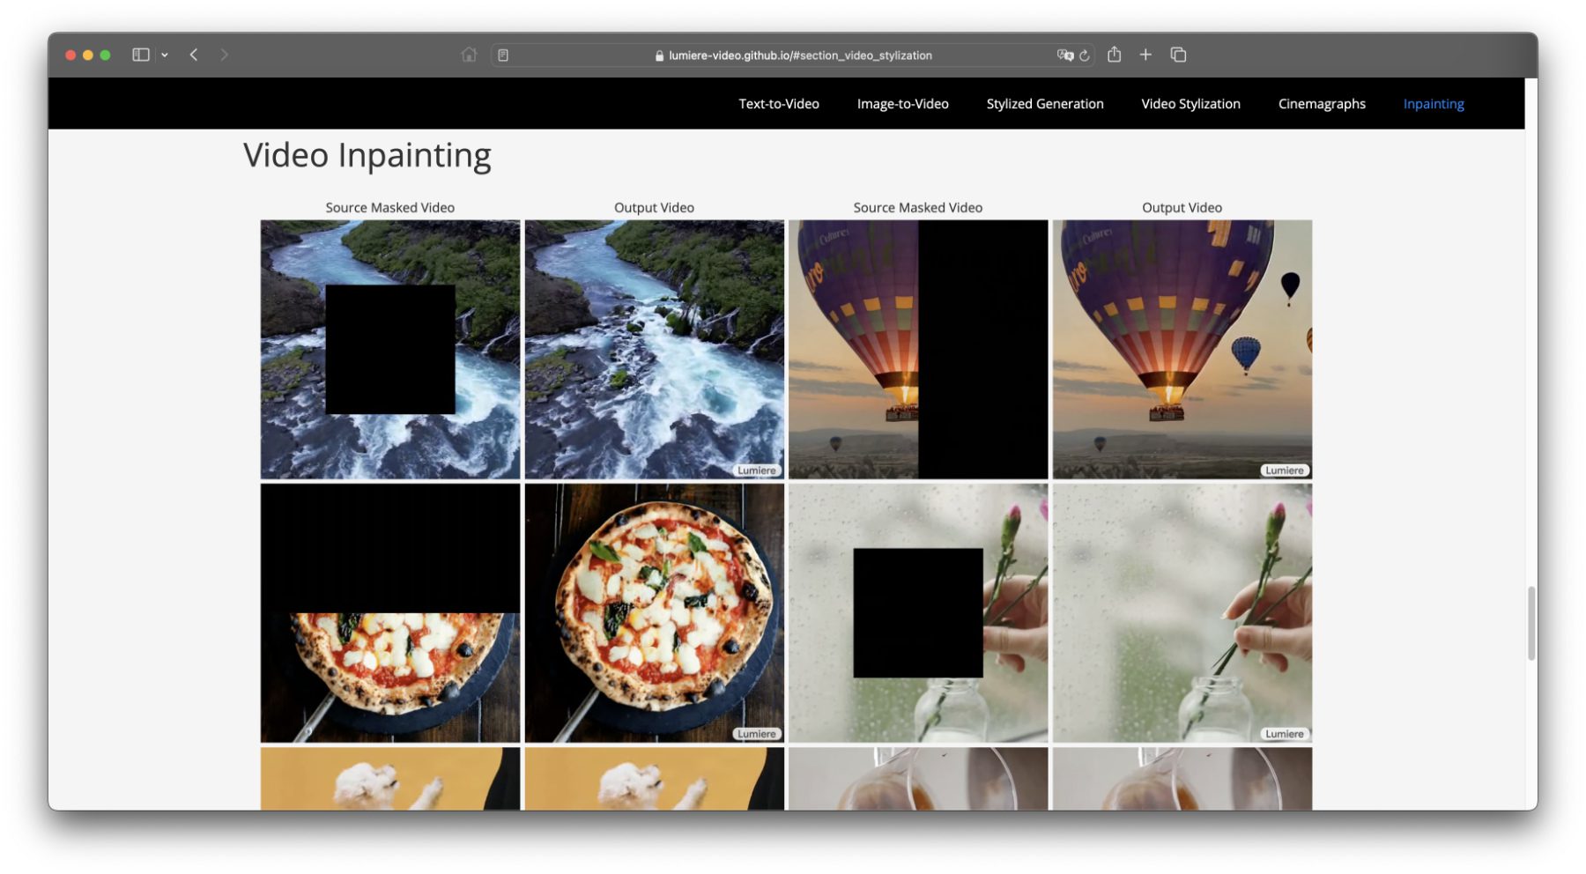Viewport: 1586px width, 874px height.
Task: Go back to the previous page
Action: tap(194, 55)
